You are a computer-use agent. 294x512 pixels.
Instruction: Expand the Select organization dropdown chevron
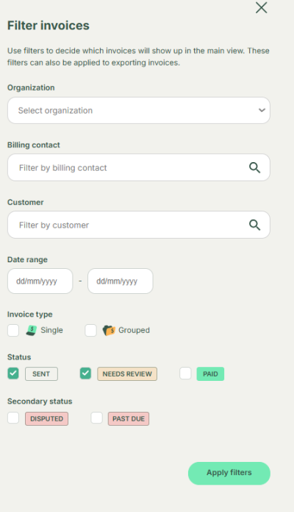[262, 111]
